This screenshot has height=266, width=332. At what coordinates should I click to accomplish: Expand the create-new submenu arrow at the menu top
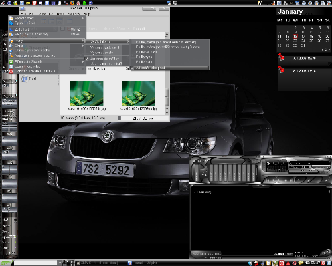coord(83,18)
